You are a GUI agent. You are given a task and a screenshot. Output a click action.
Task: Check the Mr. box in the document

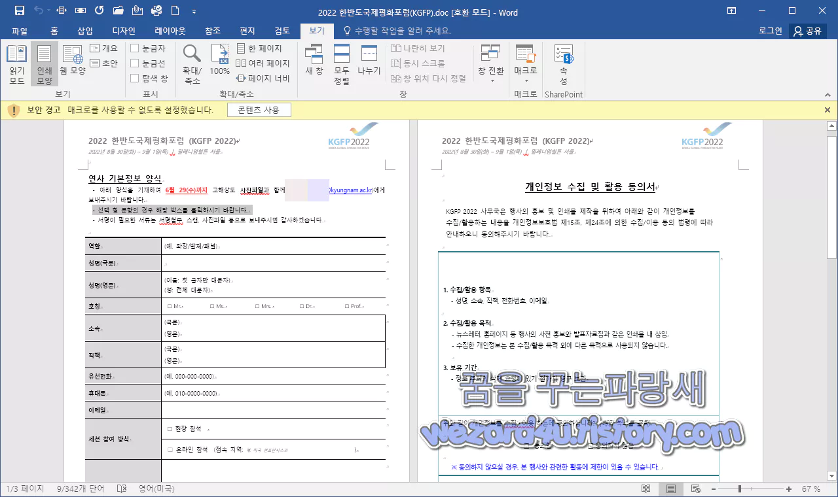[170, 306]
